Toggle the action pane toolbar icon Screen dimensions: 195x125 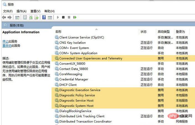(x=50, y=17)
